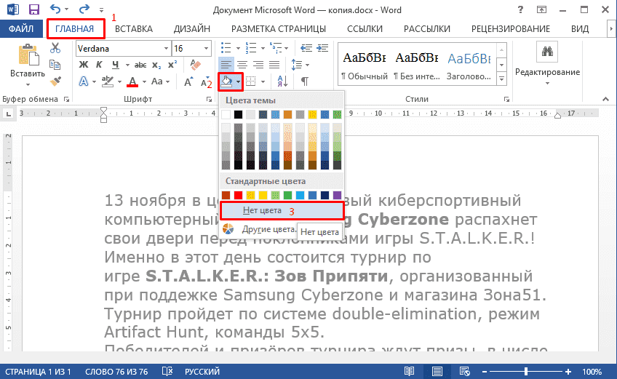Toggle strikethrough abc formatting
The height and width of the screenshot is (379, 617).
coord(140,65)
